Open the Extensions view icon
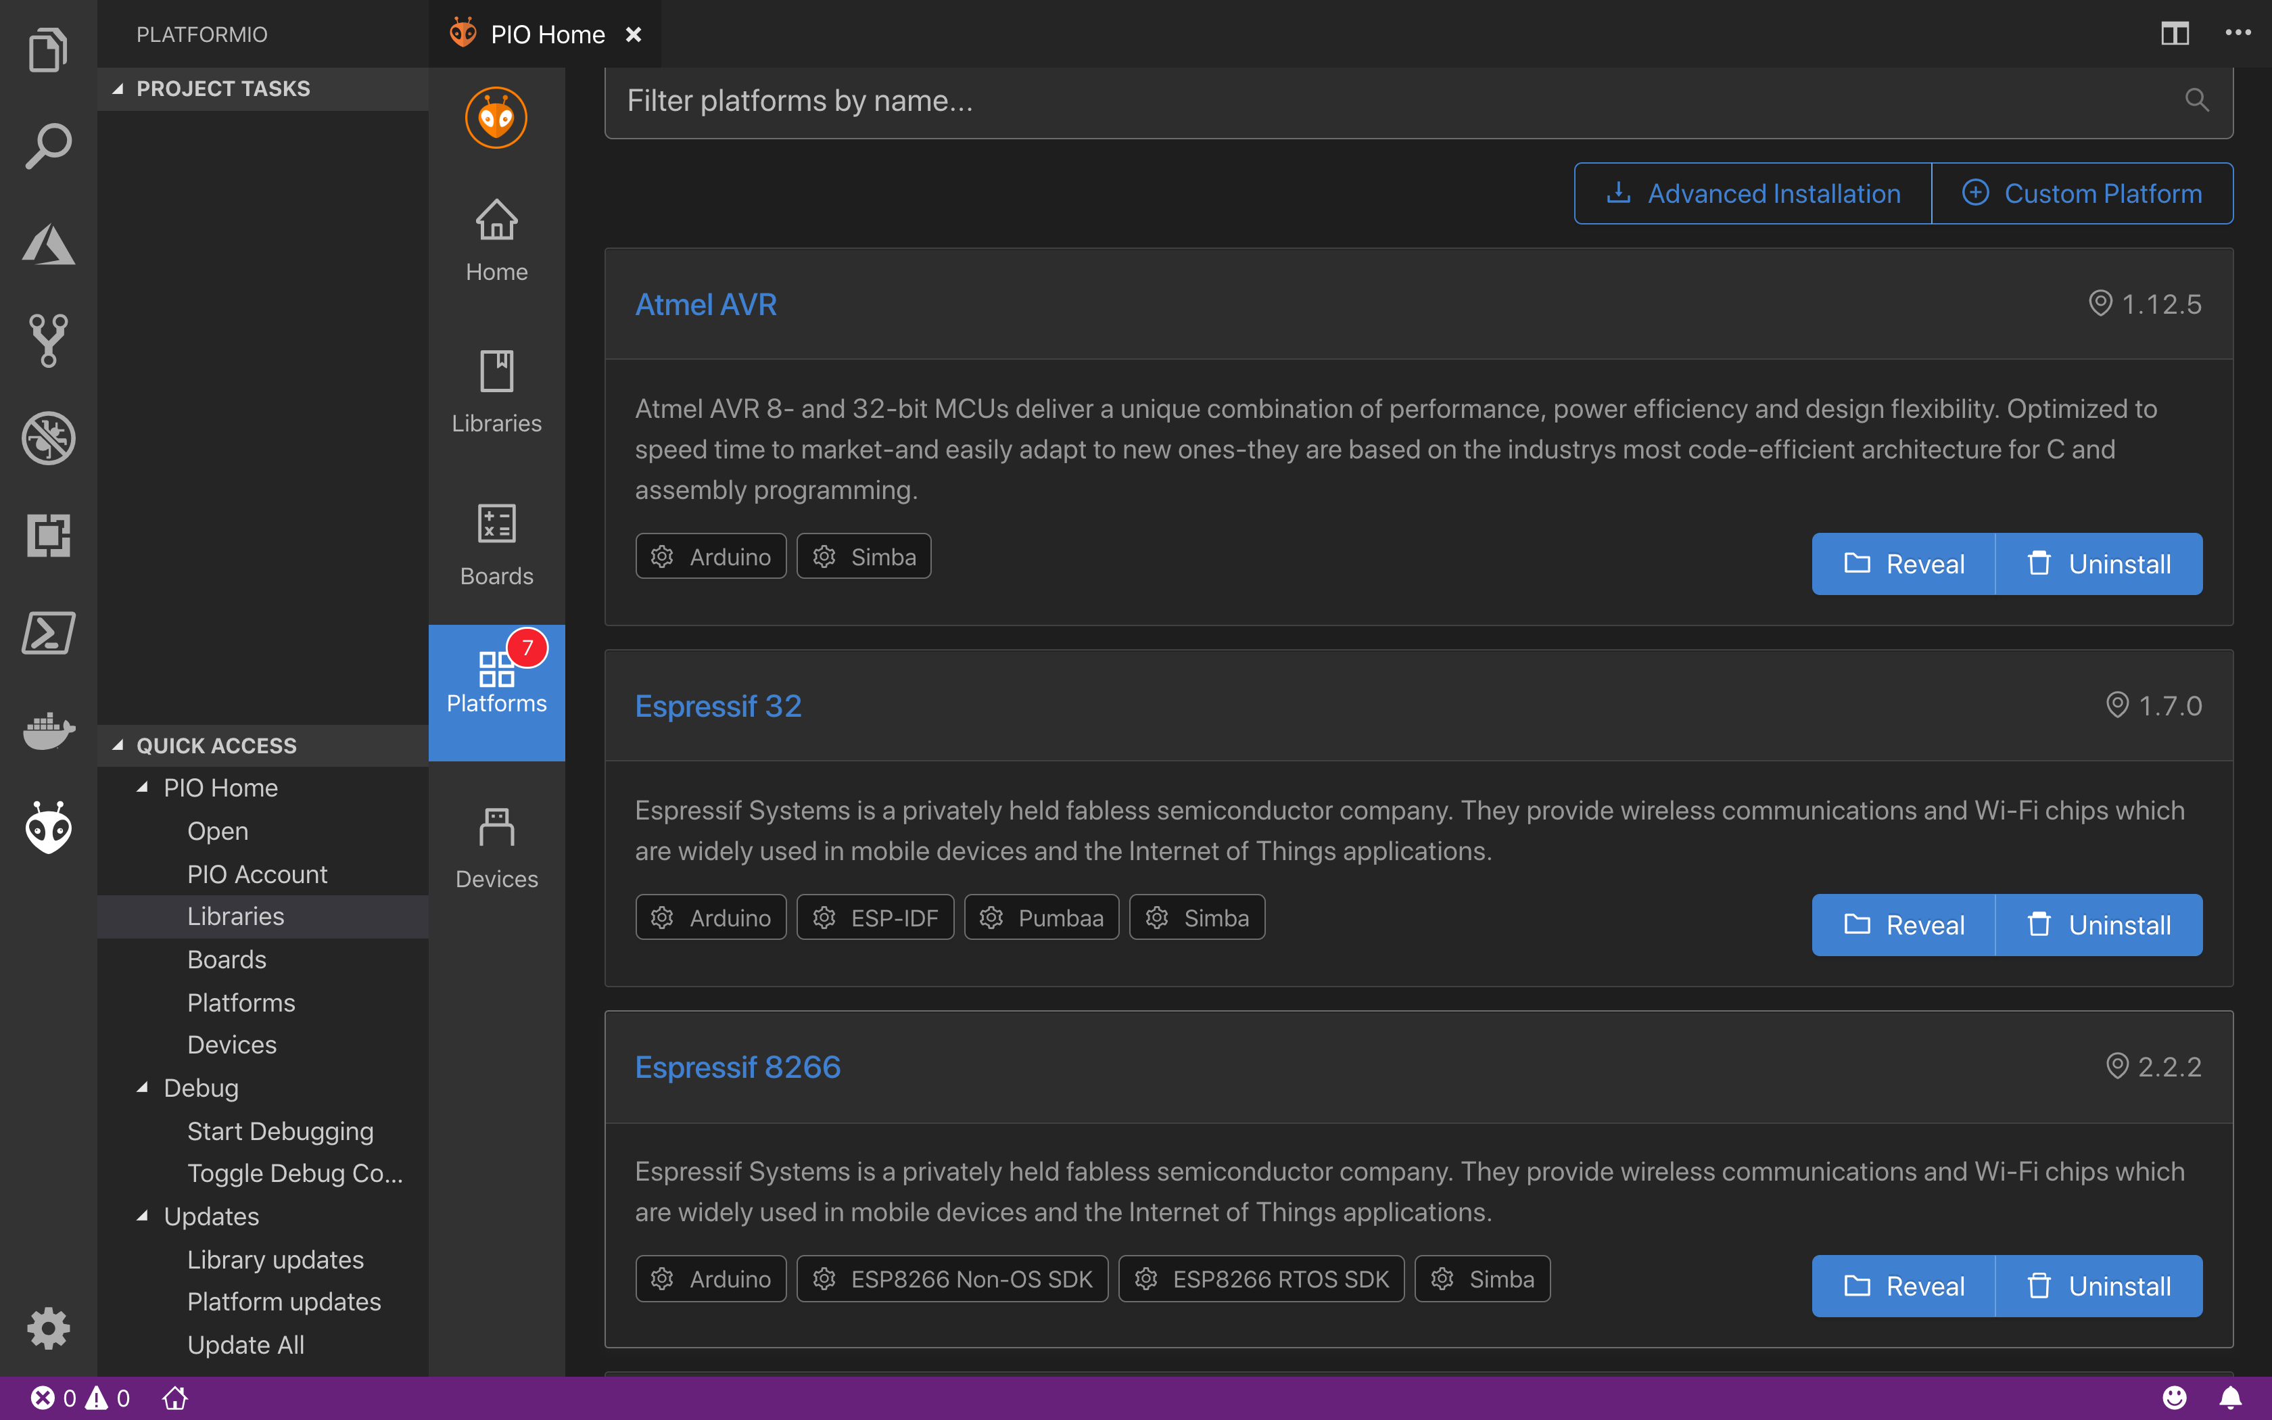 [x=48, y=536]
